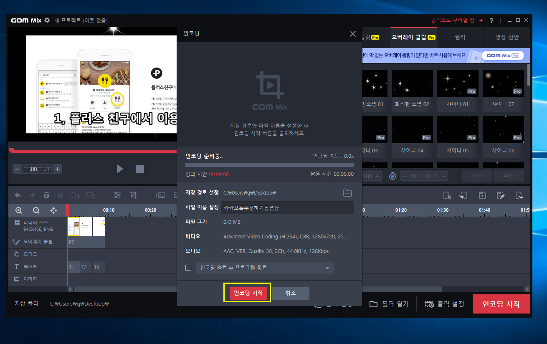Open the sliders adjustment icon
Image resolution: width=547 pixels, height=344 pixels.
pyautogui.click(x=117, y=195)
